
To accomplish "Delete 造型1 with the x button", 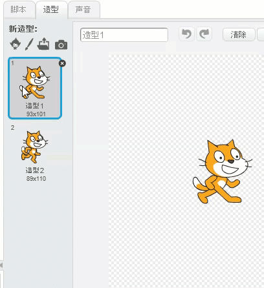I will [62, 63].
